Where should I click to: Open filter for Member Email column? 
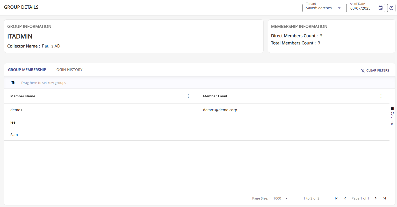click(374, 96)
